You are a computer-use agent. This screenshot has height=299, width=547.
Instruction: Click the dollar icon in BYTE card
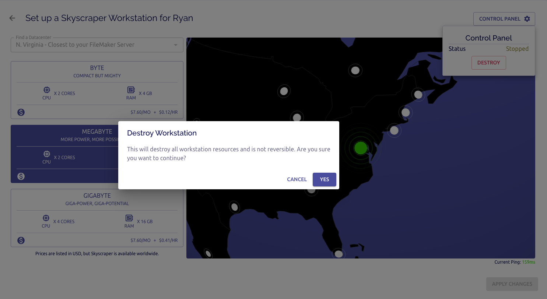pyautogui.click(x=21, y=112)
